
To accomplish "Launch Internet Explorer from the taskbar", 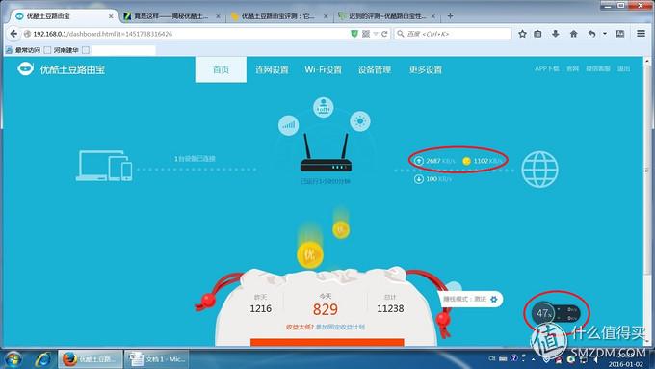I will [42, 359].
